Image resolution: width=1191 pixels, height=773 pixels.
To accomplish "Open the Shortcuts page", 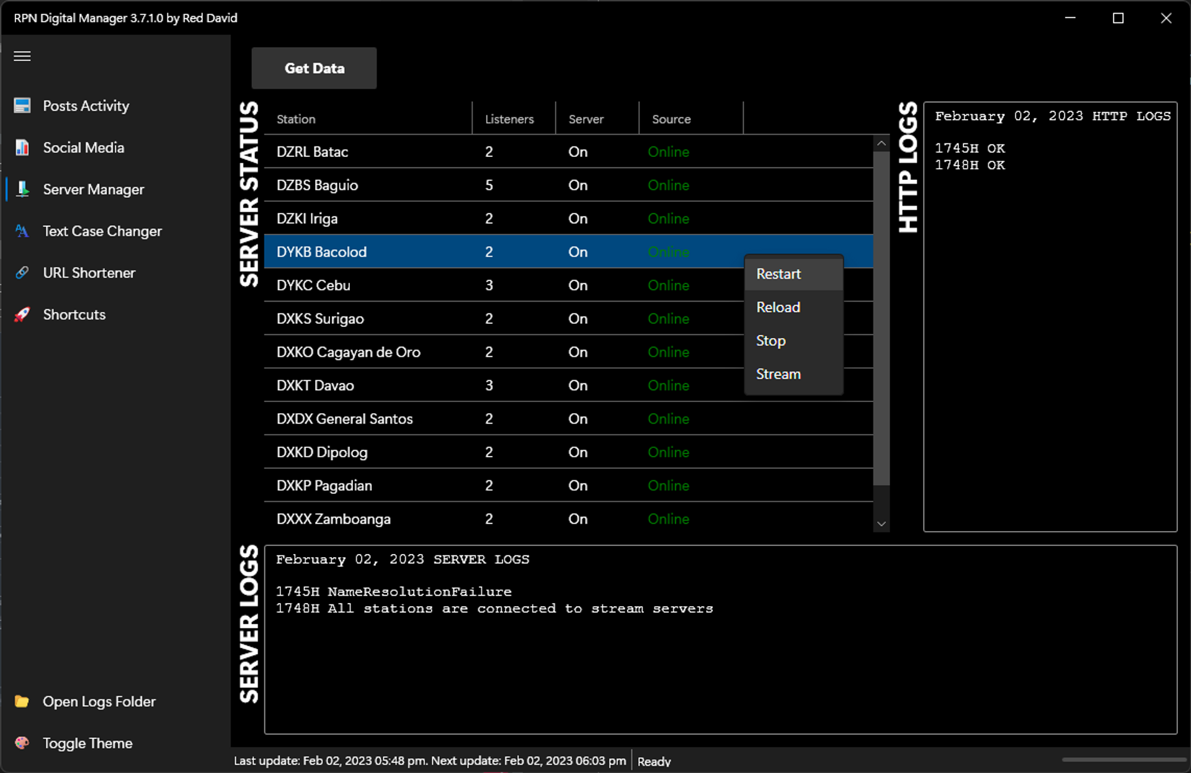I will pyautogui.click(x=74, y=315).
